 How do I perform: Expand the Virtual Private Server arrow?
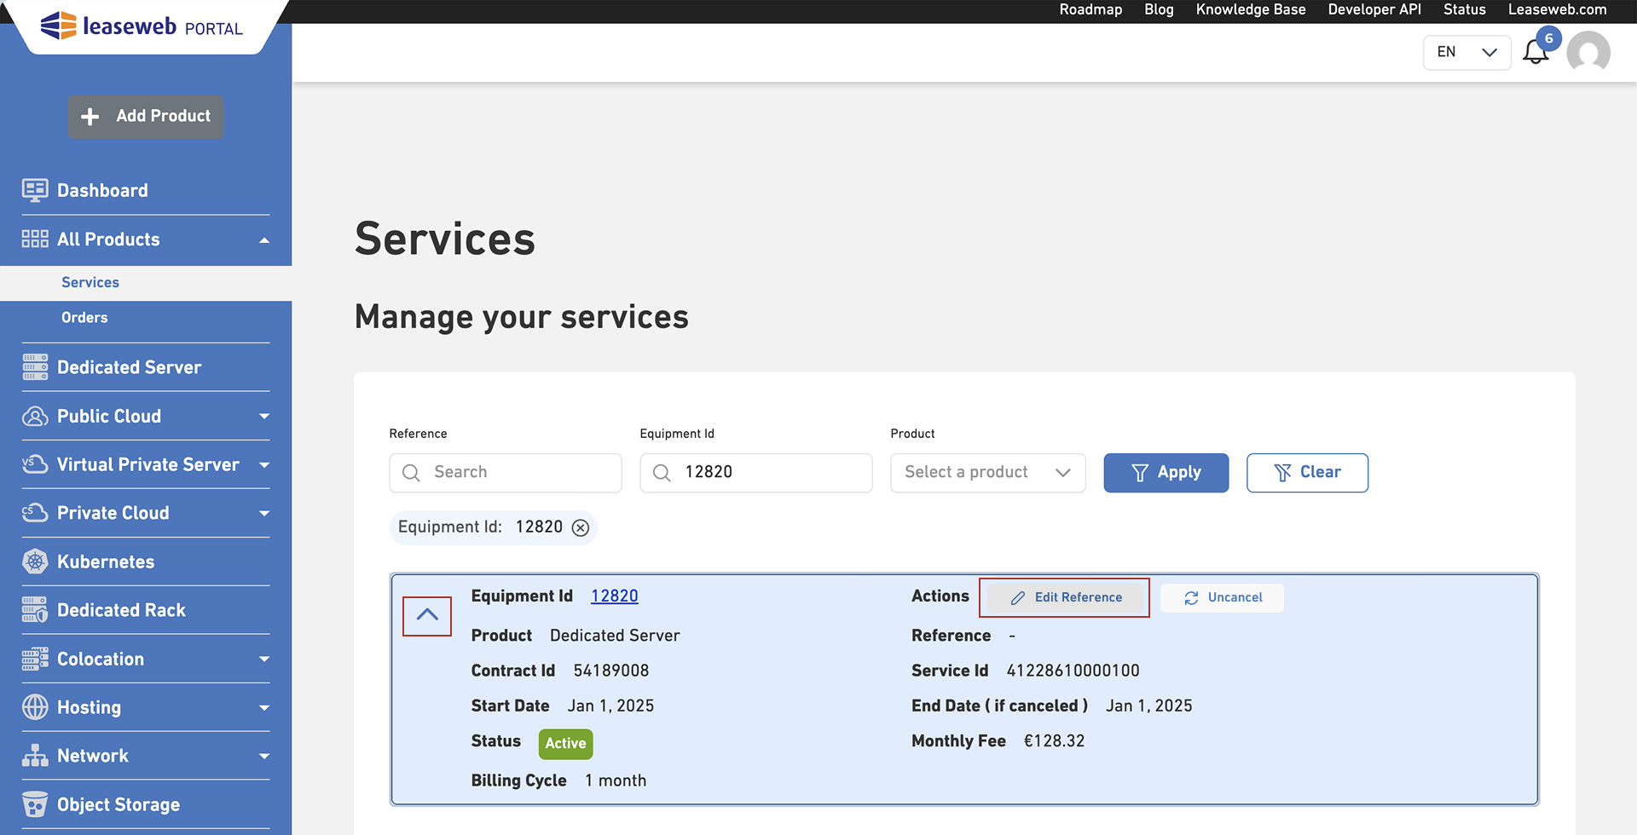tap(264, 465)
